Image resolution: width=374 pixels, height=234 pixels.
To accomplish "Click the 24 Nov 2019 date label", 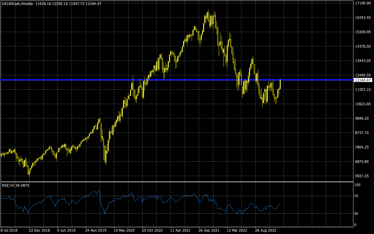I will (96, 230).
